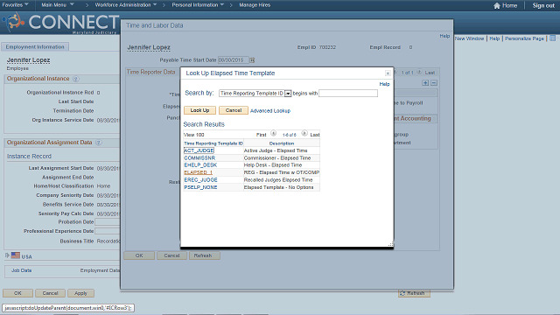Click the CONNECT logo
This screenshot has height=315, width=560.
tap(60, 23)
